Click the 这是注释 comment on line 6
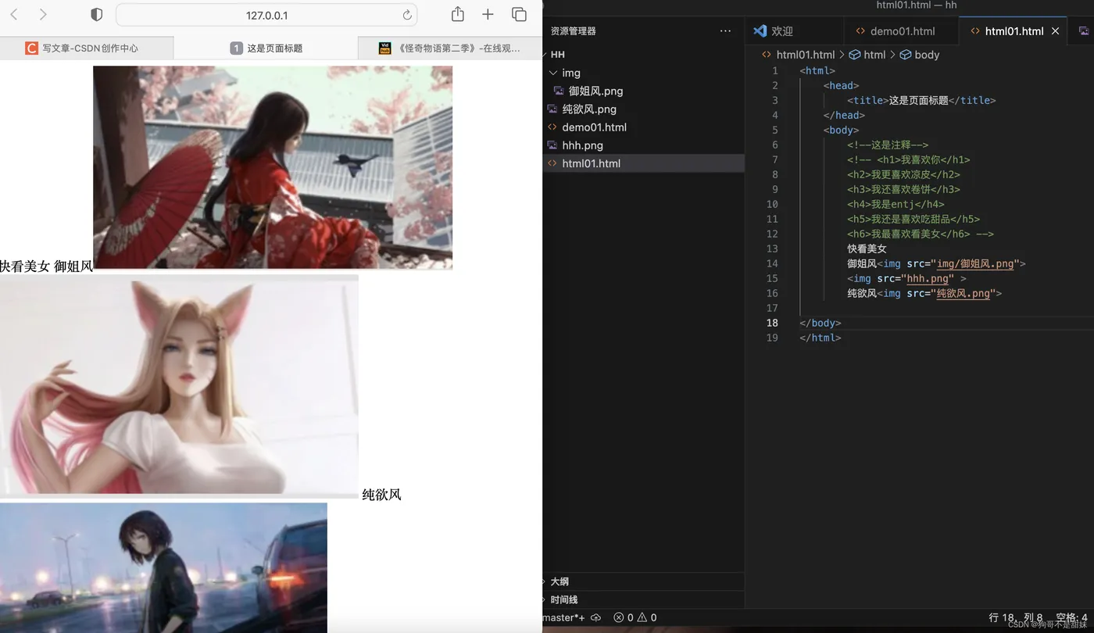The height and width of the screenshot is (633, 1094). point(888,145)
